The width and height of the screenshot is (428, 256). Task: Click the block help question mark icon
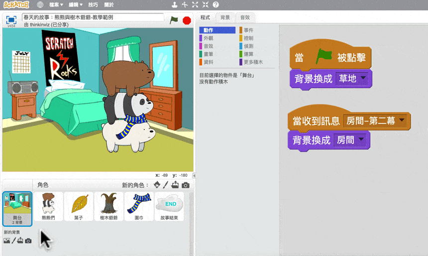tap(215, 4)
